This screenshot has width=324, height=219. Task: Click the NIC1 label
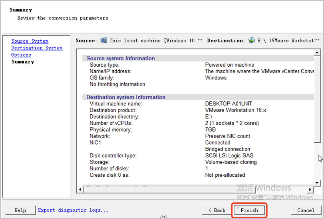[95, 142]
